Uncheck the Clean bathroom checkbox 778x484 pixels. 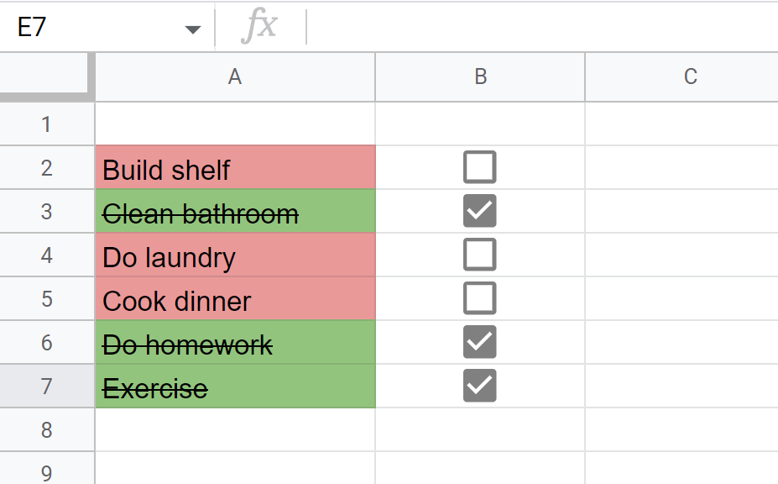pyautogui.click(x=479, y=211)
